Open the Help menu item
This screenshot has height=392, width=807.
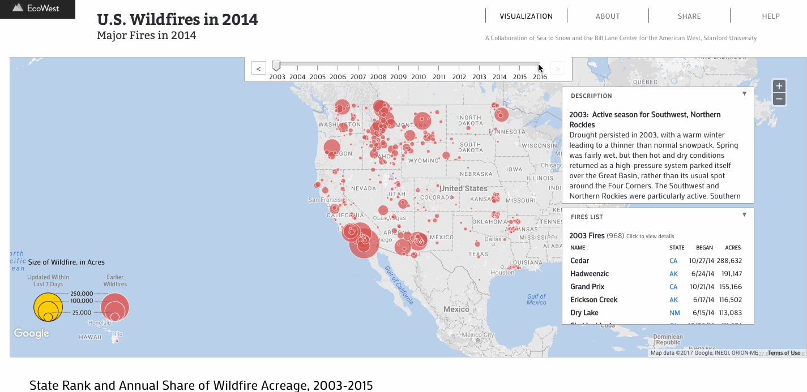[x=771, y=16]
